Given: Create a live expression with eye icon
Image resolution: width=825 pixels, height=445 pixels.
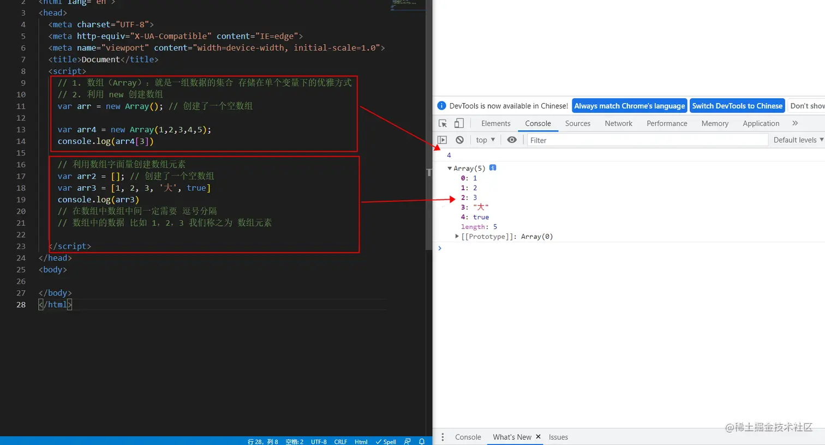Looking at the screenshot, I should click(512, 140).
